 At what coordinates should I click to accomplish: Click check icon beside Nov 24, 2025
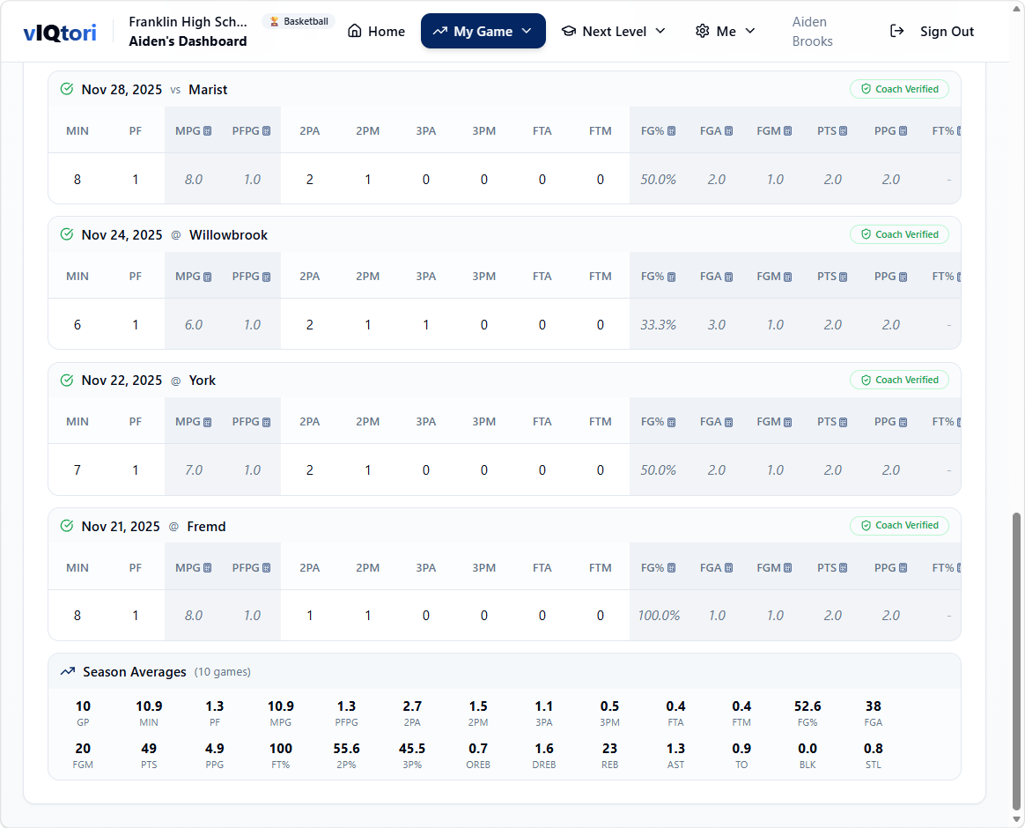coord(67,234)
